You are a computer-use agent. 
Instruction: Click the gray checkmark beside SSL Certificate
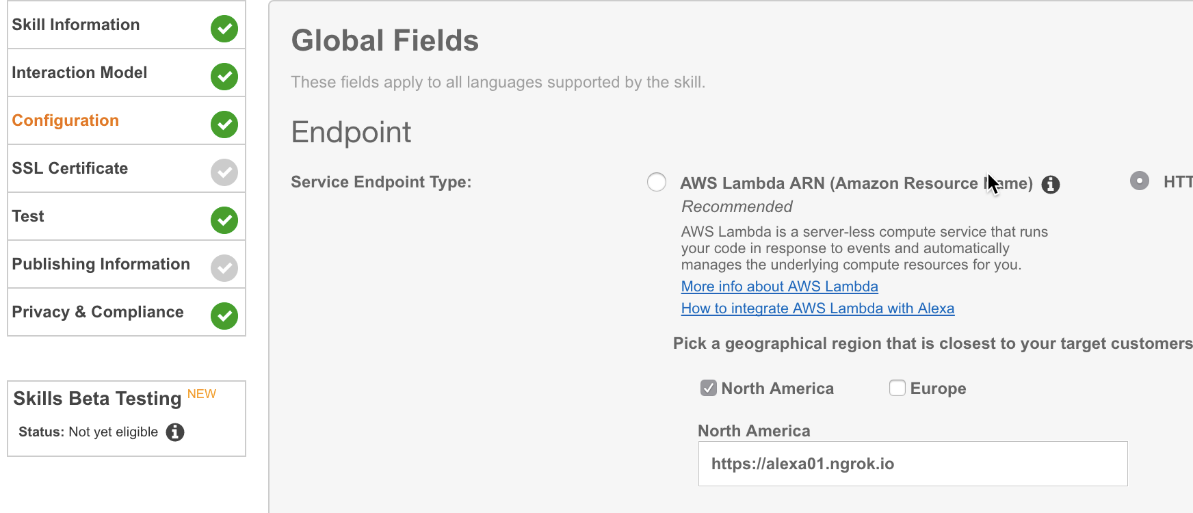point(224,172)
